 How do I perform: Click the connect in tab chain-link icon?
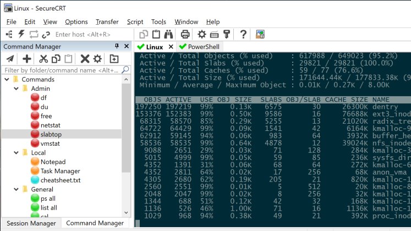[46, 35]
